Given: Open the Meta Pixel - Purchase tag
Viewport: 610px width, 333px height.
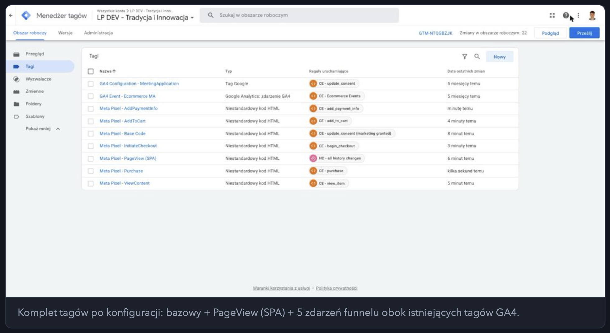Looking at the screenshot, I should point(121,171).
